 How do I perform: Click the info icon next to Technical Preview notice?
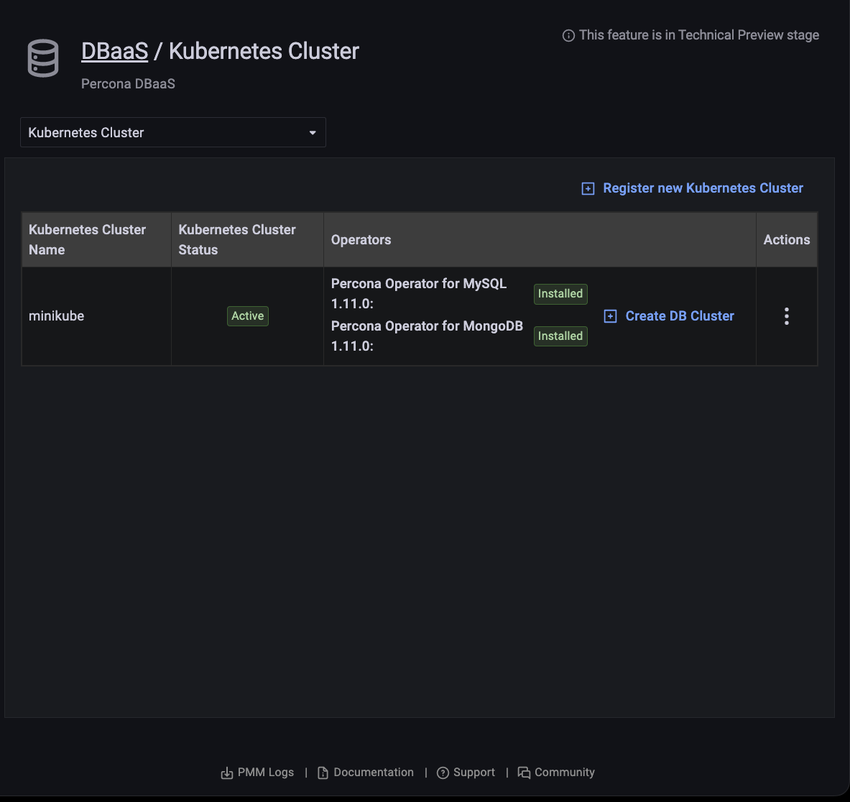[x=568, y=35]
